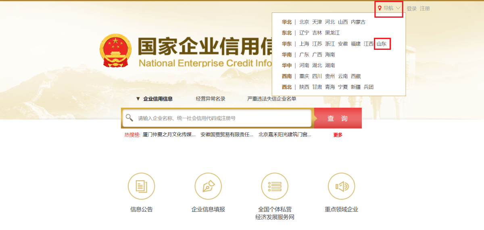The width and height of the screenshot is (484, 230).
Task: Open the 企业信息填报 pen icon
Action: pos(208,186)
